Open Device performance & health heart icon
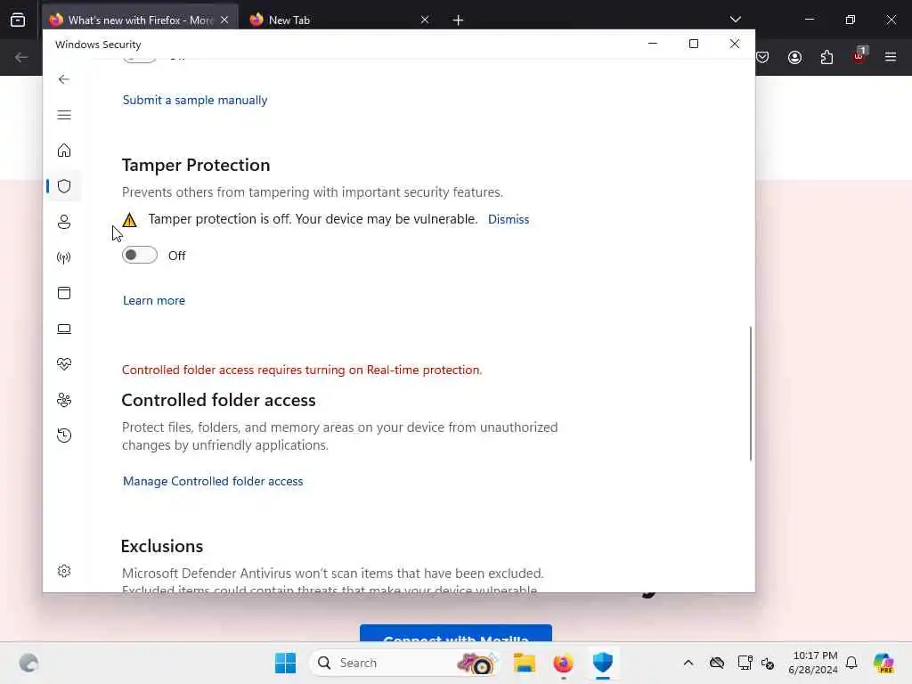The height and width of the screenshot is (684, 912). click(x=64, y=364)
